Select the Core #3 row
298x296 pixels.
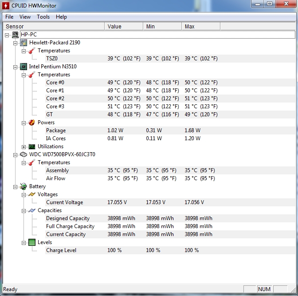(x=170, y=107)
